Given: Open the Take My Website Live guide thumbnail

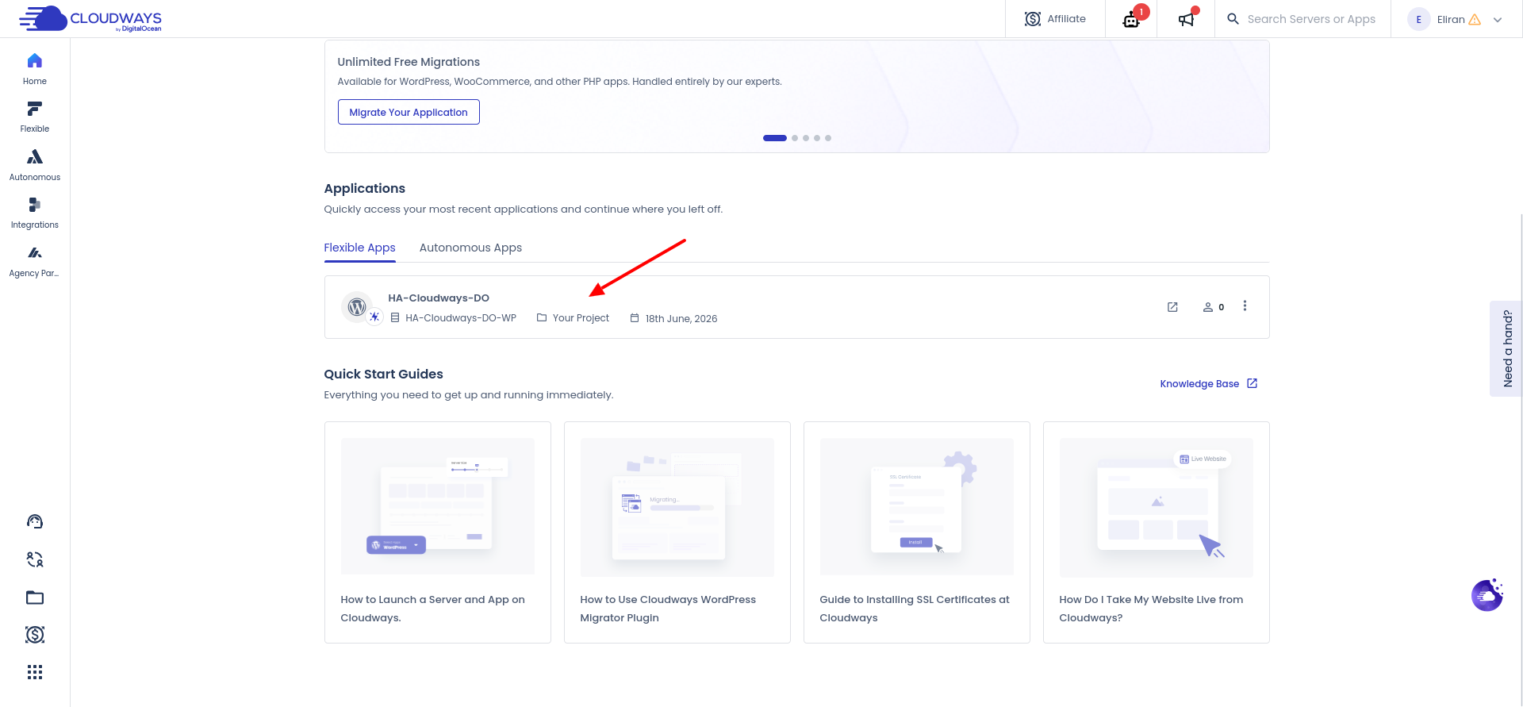Looking at the screenshot, I should pyautogui.click(x=1157, y=508).
